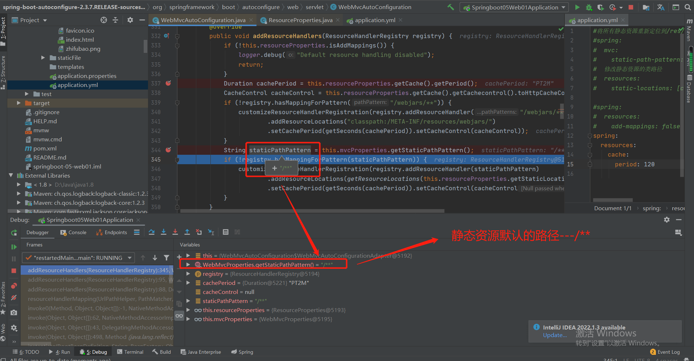Open Event Log button in status bar
This screenshot has width=694, height=361.
pyautogui.click(x=665, y=352)
